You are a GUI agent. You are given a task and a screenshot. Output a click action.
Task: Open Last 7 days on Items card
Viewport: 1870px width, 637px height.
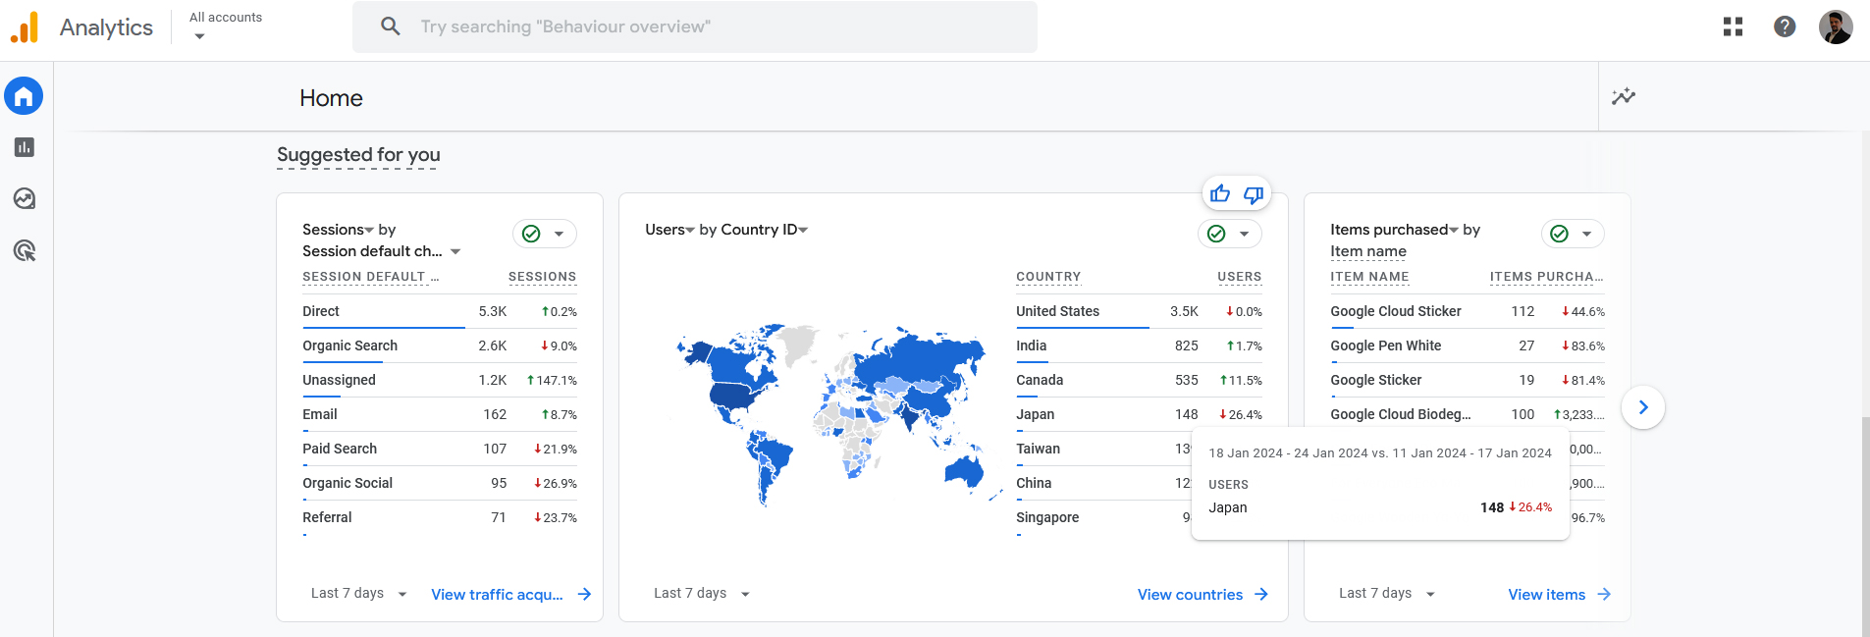tap(1386, 594)
